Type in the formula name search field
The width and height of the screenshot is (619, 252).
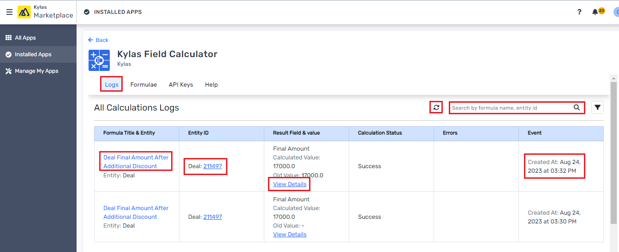[510, 108]
